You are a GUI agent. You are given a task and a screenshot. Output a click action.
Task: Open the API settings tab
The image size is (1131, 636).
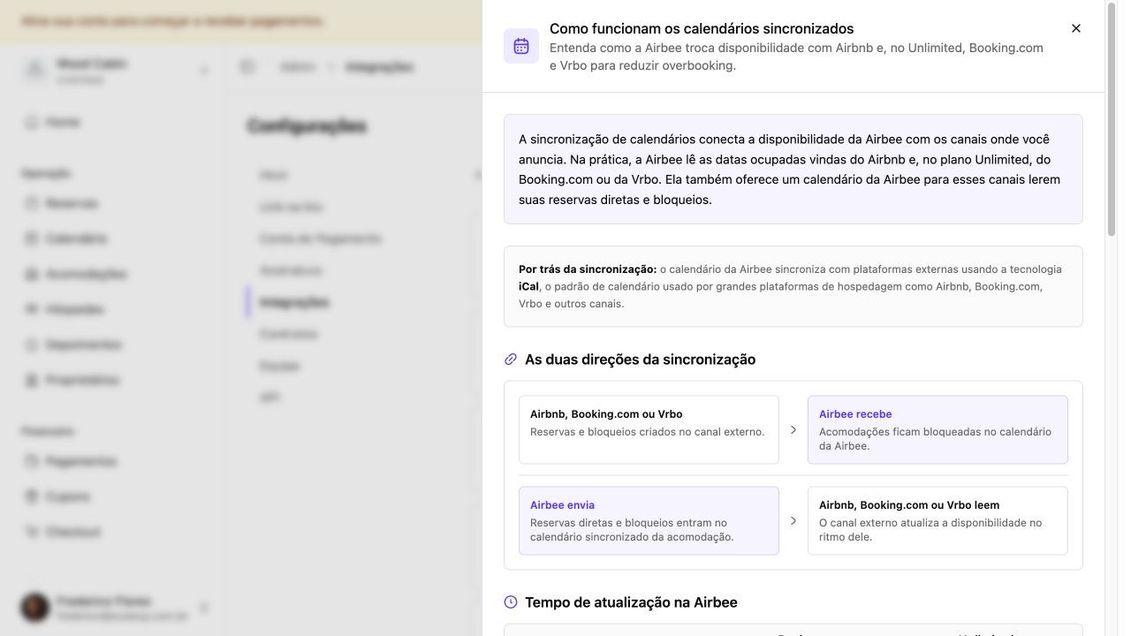pos(269,397)
